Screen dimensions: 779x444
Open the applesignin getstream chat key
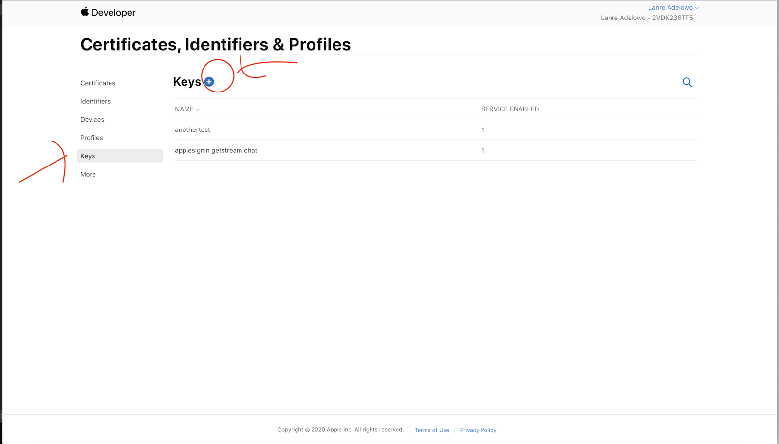coord(216,150)
